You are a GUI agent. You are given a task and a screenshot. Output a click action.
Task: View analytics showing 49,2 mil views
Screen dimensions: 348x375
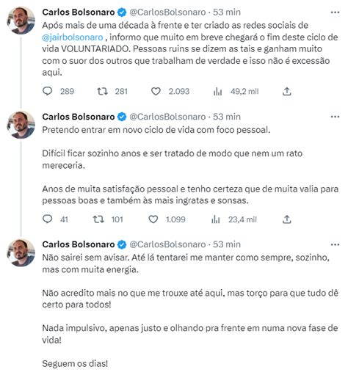[x=217, y=92]
